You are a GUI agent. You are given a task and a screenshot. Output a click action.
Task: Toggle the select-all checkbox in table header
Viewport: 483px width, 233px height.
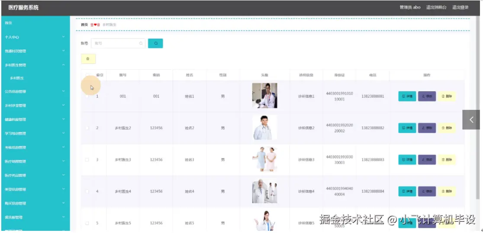(87, 75)
